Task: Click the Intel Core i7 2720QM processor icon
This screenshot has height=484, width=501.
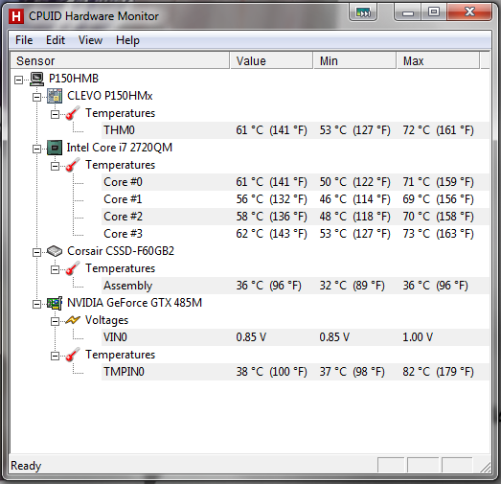Action: point(55,148)
